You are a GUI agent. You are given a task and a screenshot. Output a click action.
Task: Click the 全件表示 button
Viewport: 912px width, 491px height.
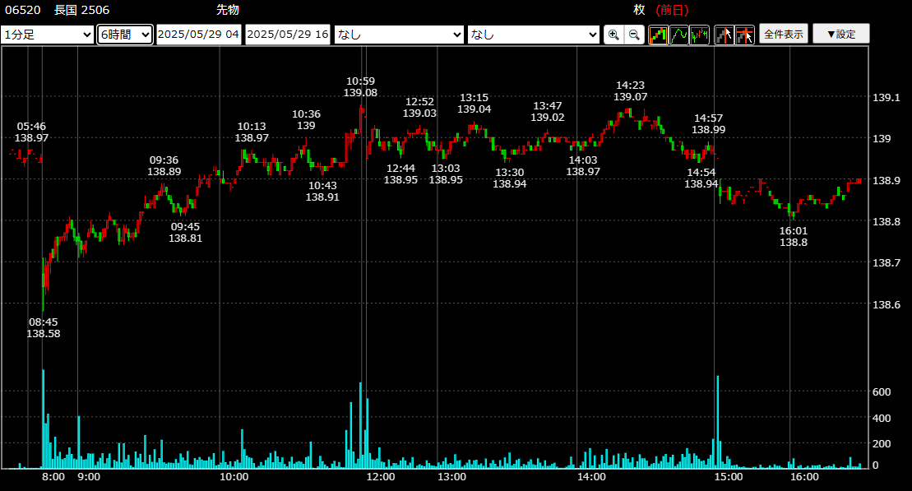pyautogui.click(x=784, y=35)
